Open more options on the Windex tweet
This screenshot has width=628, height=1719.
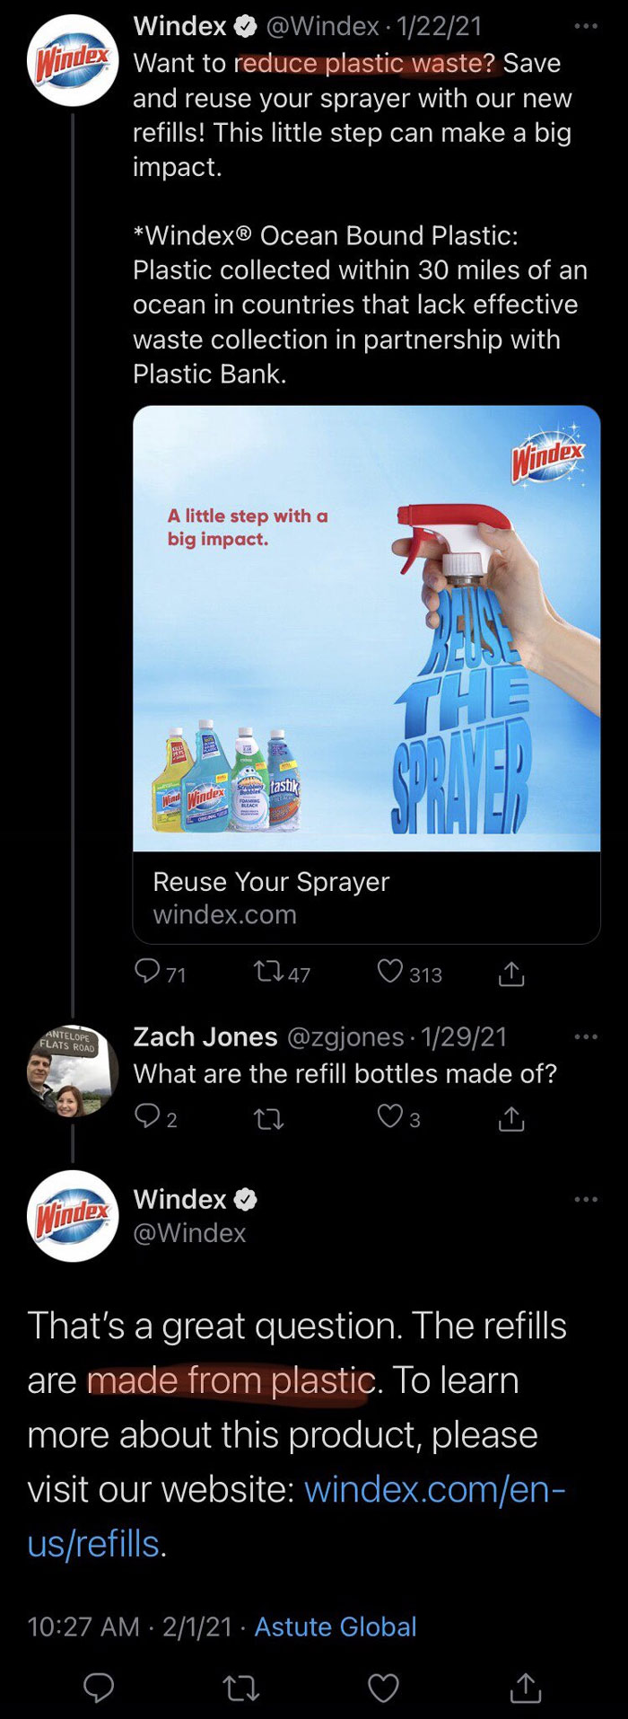(585, 26)
